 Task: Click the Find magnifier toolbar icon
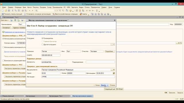point(37,11)
